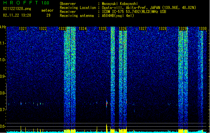This screenshot has width=210, height=133.
Task: Click the Ogata-vill. Akita-Pref. JAPAN location text
Action: click(149, 8)
